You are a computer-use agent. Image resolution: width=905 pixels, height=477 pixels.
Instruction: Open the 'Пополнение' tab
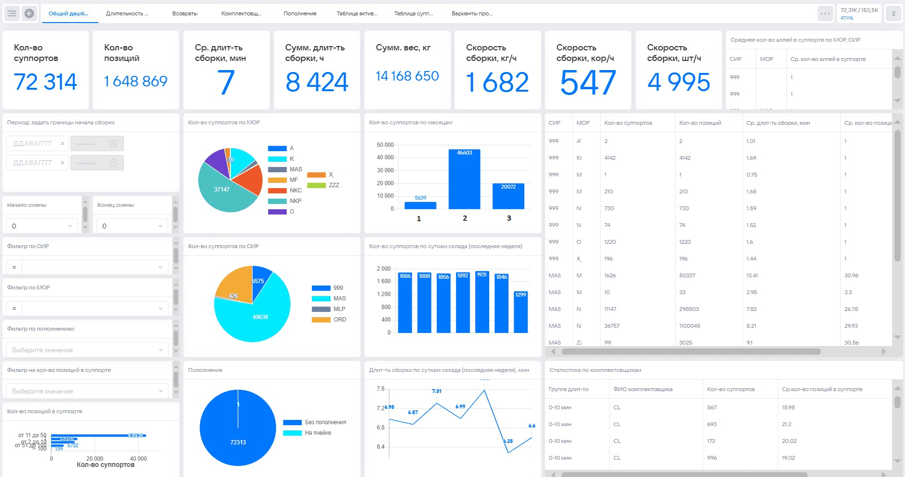click(x=300, y=13)
